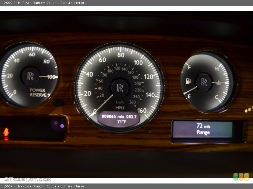Click the red seatbelt warning light
Viewport: 253px width, 189px height.
point(6,132)
